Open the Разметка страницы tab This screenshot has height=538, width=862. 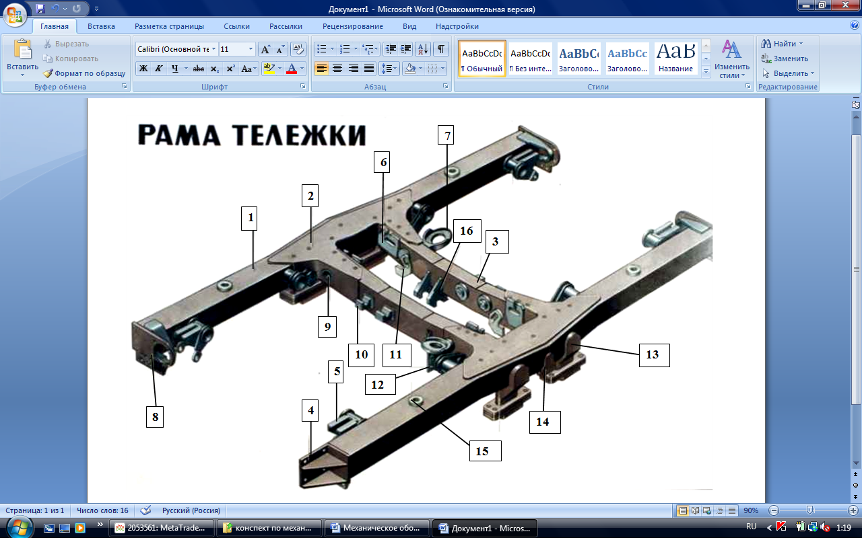[x=169, y=26]
